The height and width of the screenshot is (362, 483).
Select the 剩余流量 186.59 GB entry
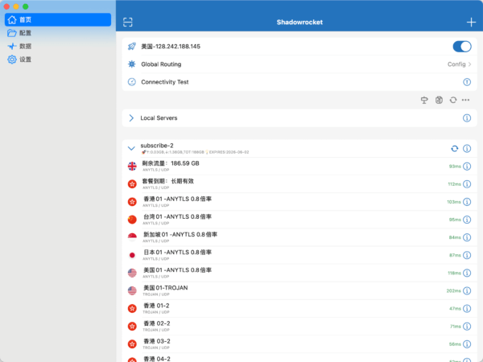click(x=299, y=167)
